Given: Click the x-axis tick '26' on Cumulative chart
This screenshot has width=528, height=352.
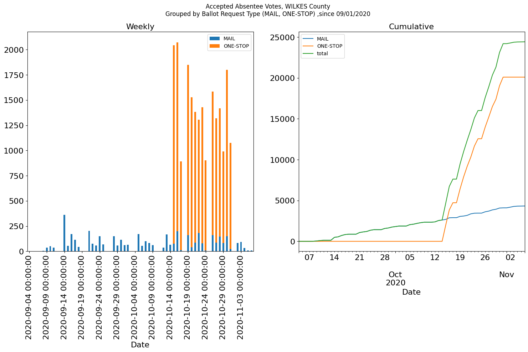Looking at the screenshot, I should pos(485,257).
